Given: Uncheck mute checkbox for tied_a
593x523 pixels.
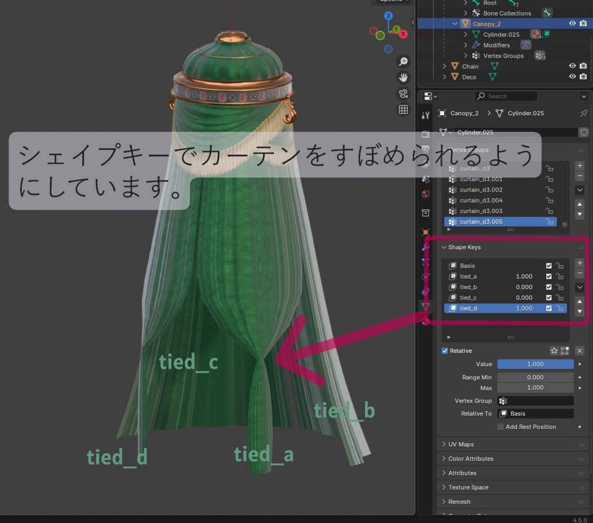Looking at the screenshot, I should click(x=549, y=276).
